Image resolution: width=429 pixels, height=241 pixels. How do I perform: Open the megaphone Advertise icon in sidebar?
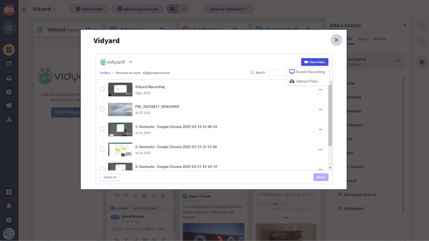[9, 105]
